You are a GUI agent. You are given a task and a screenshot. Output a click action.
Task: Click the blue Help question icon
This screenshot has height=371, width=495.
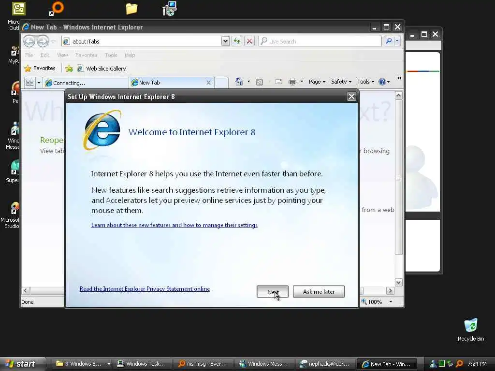382,82
